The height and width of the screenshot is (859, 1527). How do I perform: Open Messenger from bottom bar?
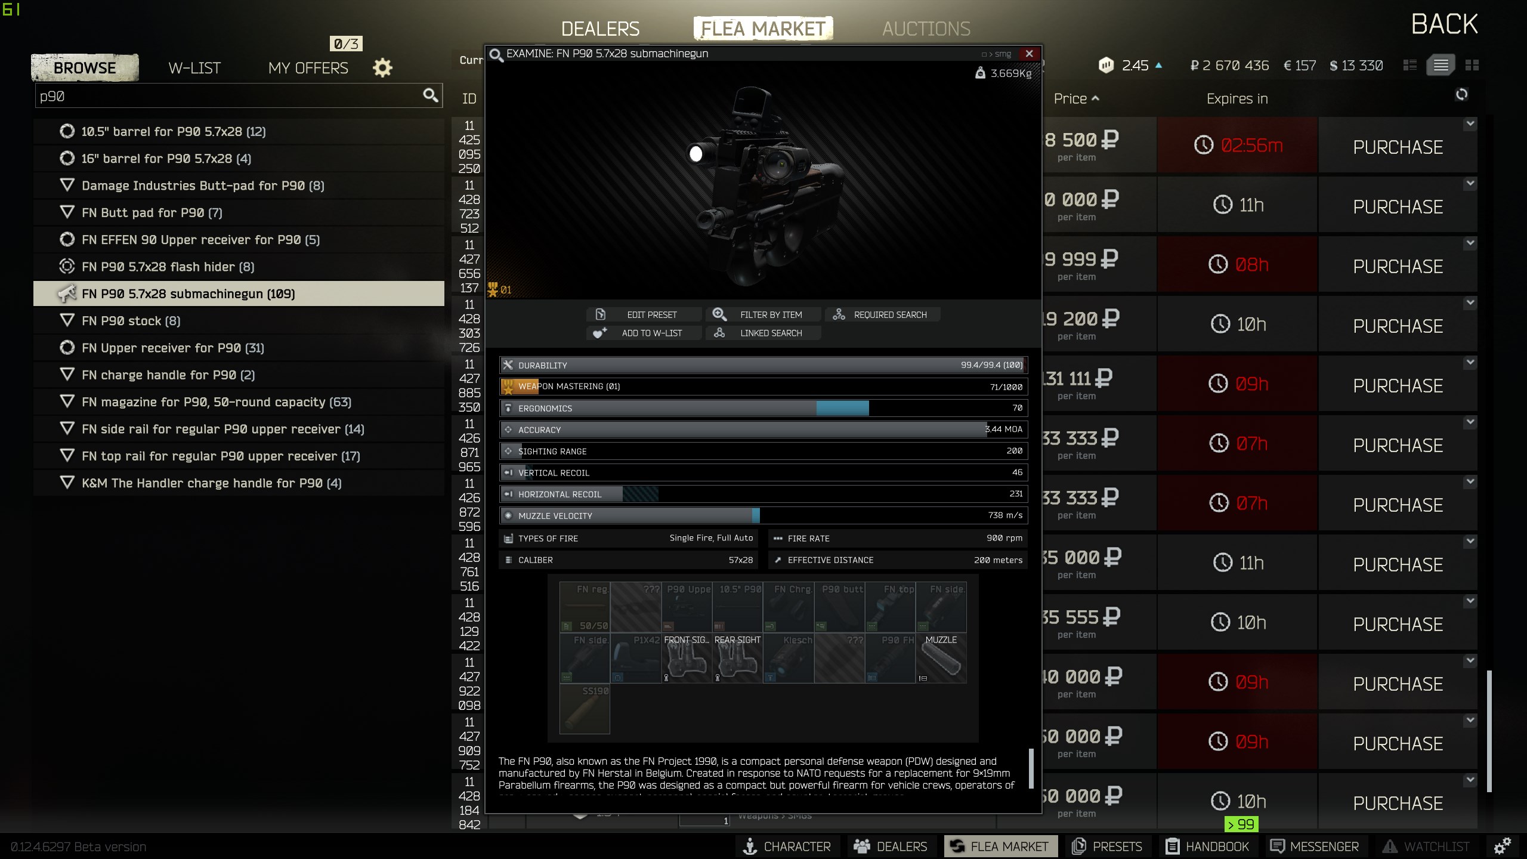pyautogui.click(x=1315, y=846)
